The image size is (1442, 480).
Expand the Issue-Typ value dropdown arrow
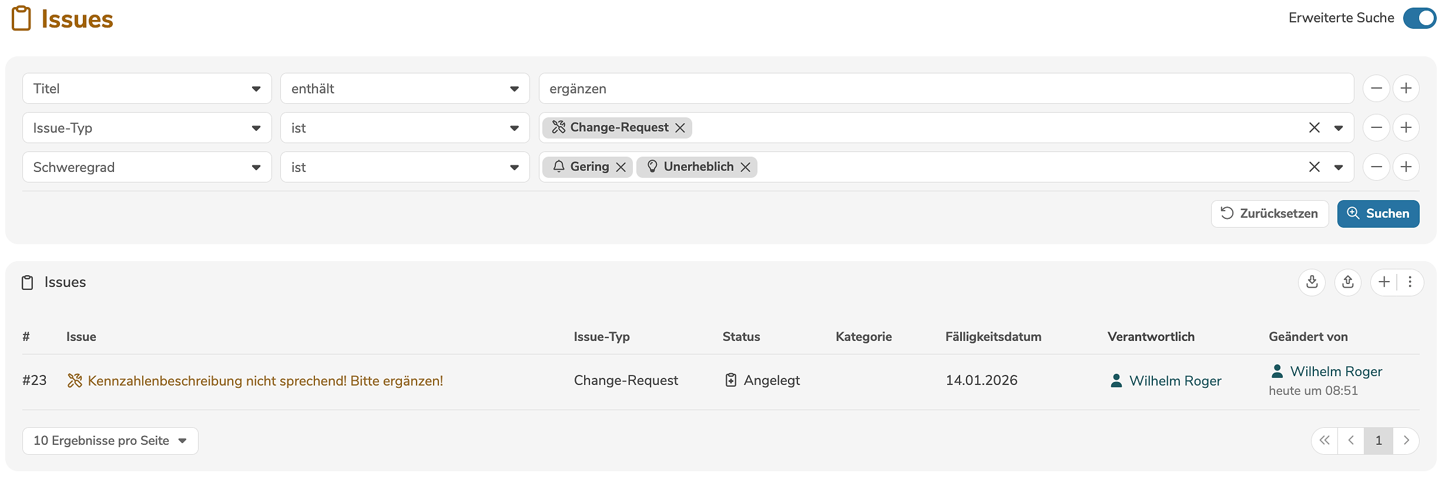[1339, 128]
